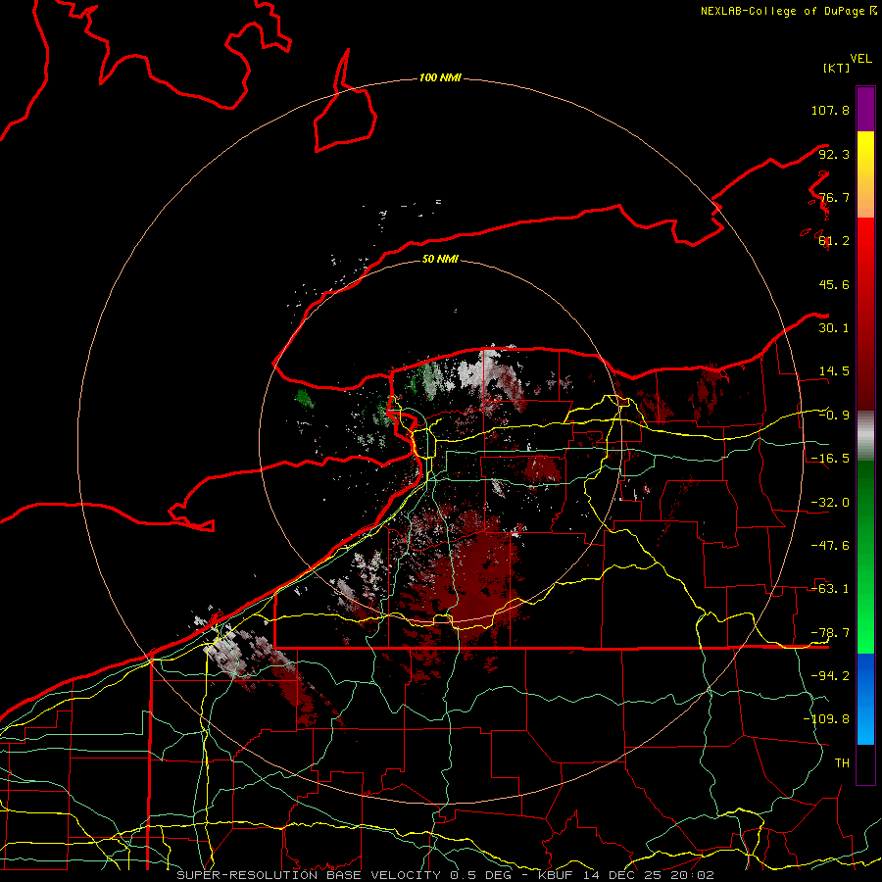Click the Super-Resolution Base Velocity KBUF caption
882x882 pixels.
point(446,875)
